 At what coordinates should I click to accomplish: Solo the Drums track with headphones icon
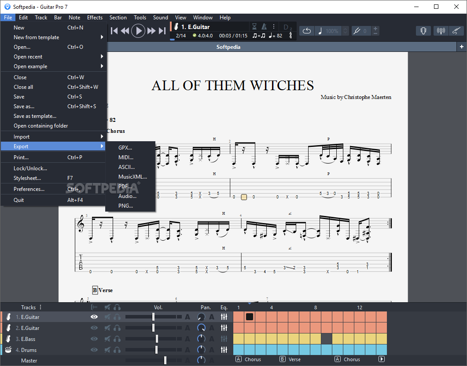coord(117,350)
